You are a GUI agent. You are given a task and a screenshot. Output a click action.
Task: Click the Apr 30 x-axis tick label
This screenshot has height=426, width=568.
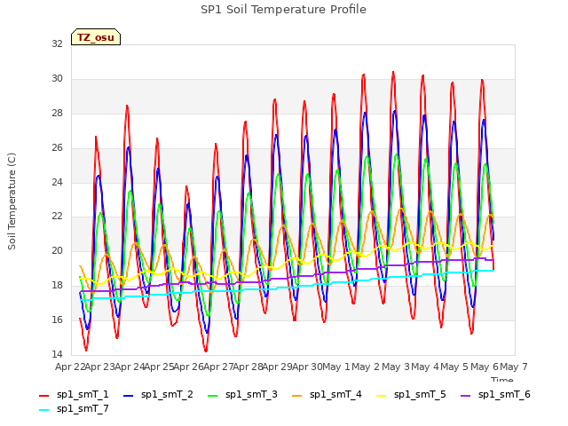click(307, 367)
